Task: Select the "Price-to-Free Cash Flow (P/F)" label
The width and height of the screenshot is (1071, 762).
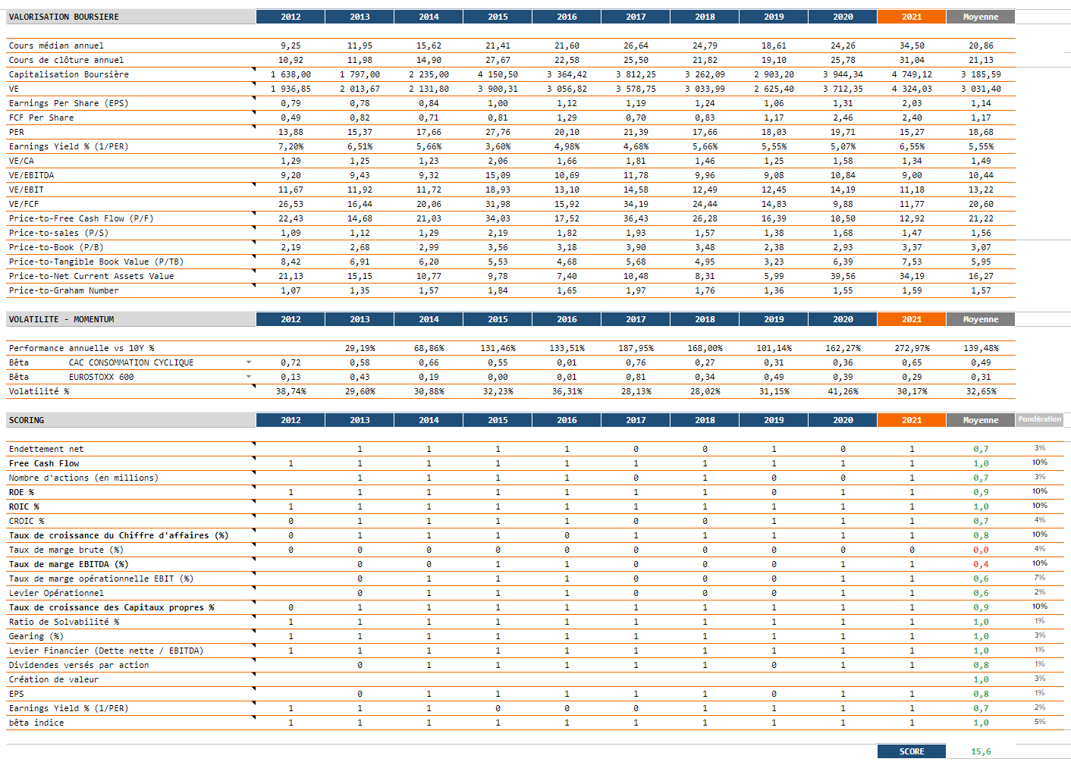Action: 81,218
